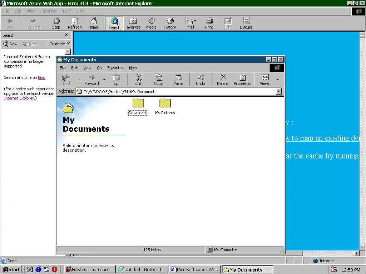Click My Documents taskbar button

tap(247, 270)
